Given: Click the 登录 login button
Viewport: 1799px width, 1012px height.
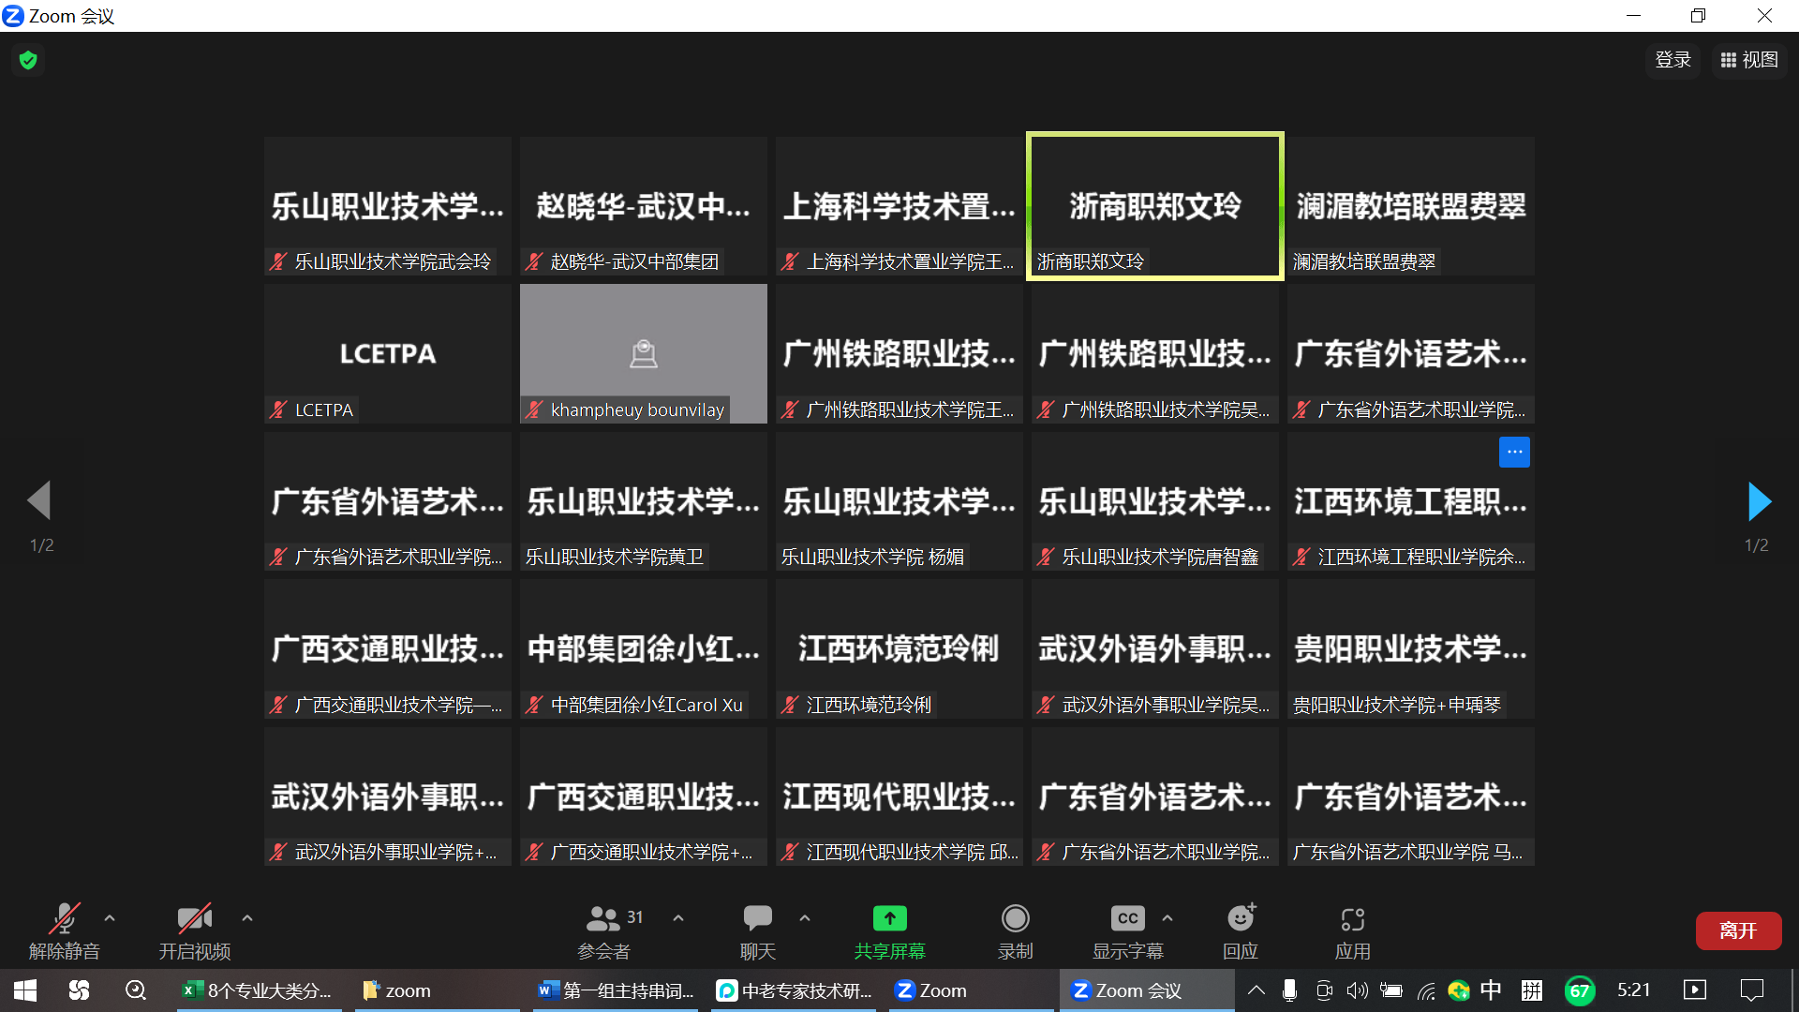Looking at the screenshot, I should [x=1673, y=59].
